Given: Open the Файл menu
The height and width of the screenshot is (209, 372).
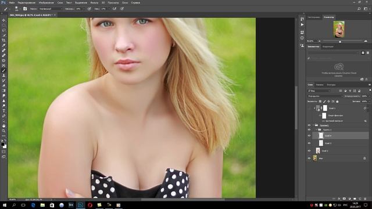Looking at the screenshot, I should [12, 2].
